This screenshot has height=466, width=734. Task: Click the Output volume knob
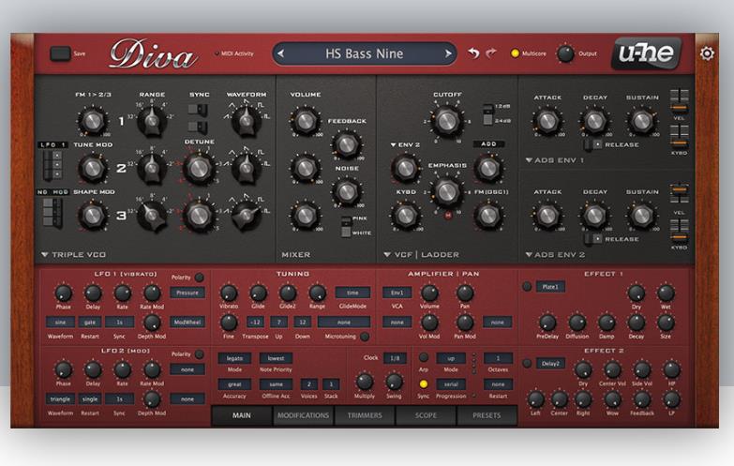tap(565, 53)
